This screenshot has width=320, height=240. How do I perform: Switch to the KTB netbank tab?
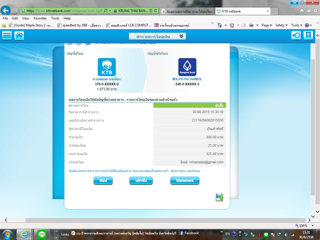tap(242, 11)
